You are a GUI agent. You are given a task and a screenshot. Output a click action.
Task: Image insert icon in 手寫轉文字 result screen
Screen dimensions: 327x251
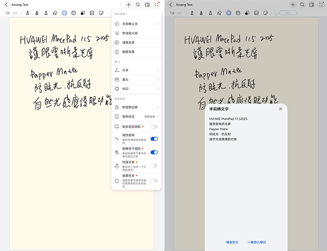(x=256, y=13)
